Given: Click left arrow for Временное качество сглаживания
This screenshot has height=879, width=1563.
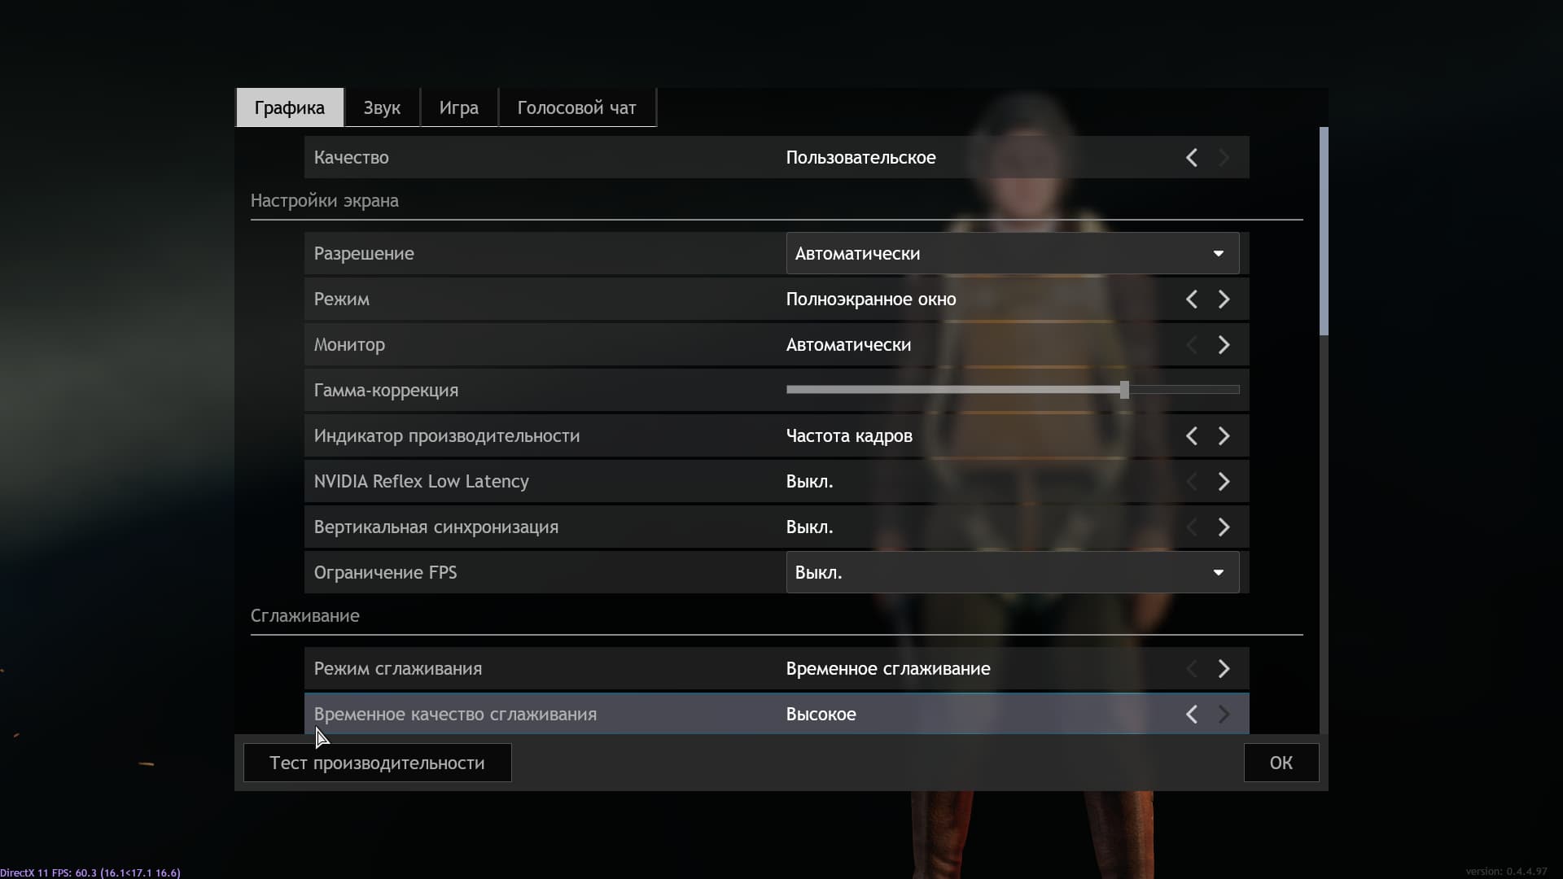Looking at the screenshot, I should 1191,714.
